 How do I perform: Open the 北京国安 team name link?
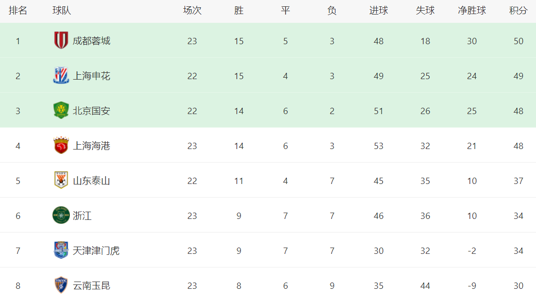pos(91,111)
